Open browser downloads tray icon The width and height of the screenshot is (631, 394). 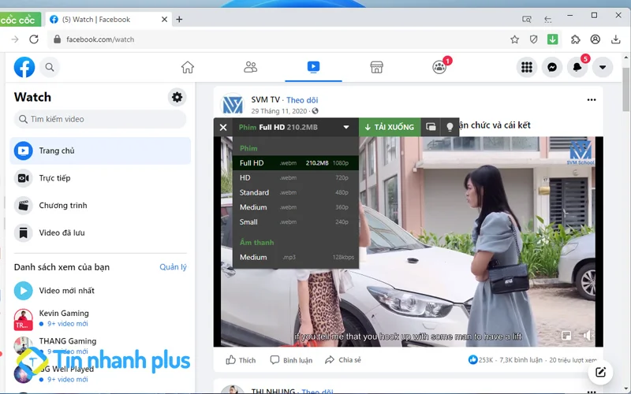tap(616, 39)
